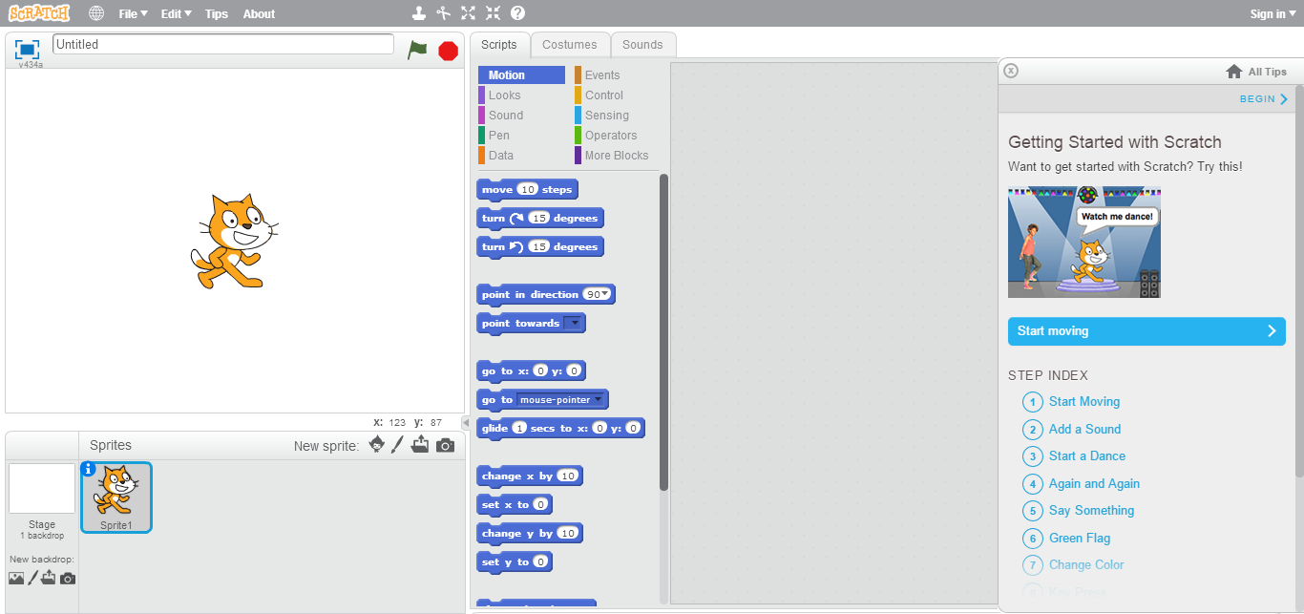
Task: Select the Duplicate stamp tool
Action: click(418, 13)
